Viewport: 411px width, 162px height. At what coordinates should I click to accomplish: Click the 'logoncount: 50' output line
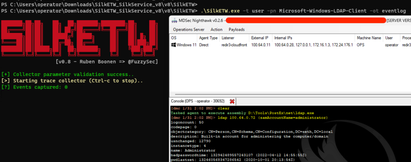(x=187, y=122)
